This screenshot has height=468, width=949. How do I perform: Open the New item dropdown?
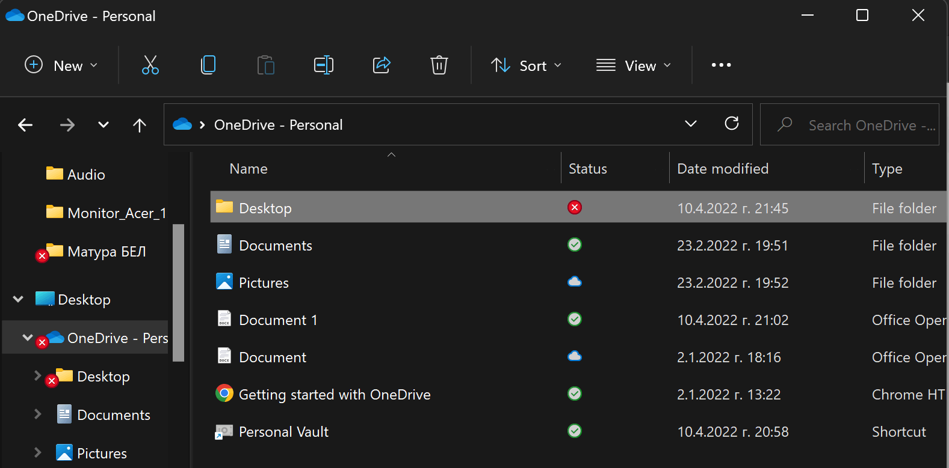pyautogui.click(x=61, y=65)
